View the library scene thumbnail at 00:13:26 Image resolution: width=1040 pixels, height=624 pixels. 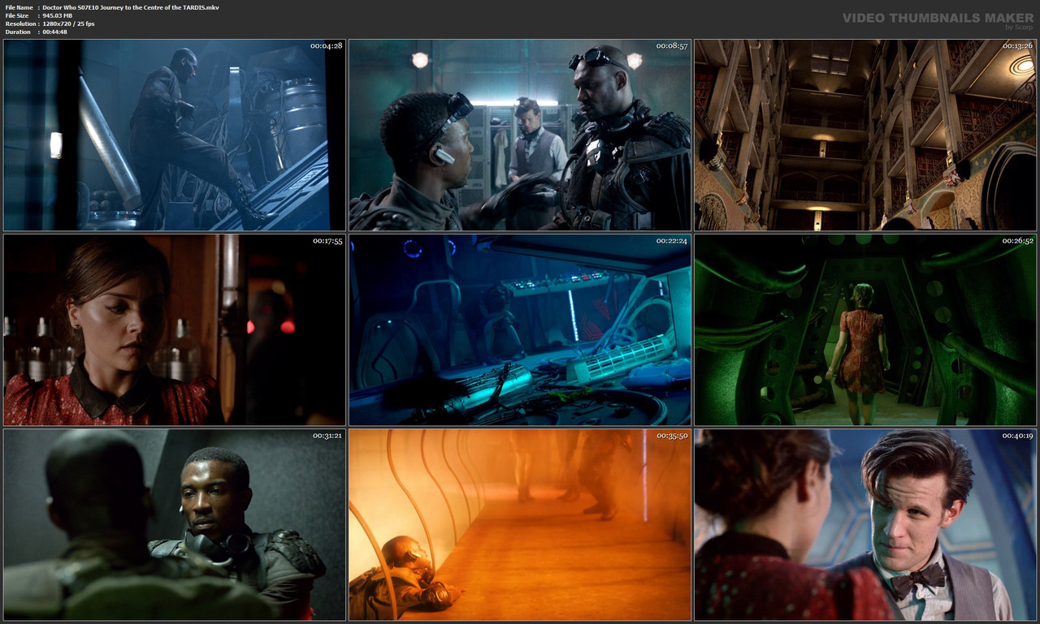pos(864,134)
